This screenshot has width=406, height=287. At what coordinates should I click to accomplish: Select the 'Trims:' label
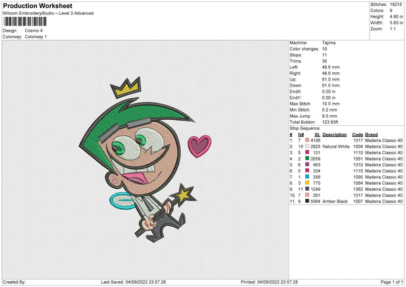(x=296, y=61)
